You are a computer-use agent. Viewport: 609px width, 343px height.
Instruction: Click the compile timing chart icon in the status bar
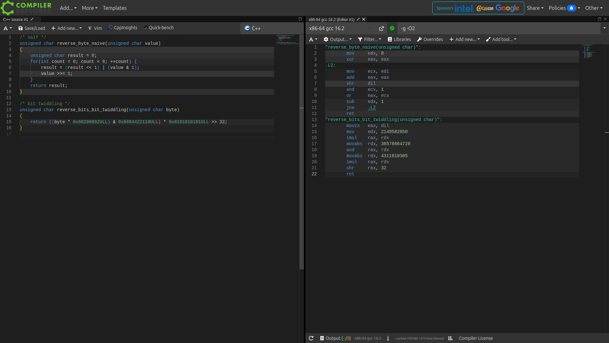450,338
